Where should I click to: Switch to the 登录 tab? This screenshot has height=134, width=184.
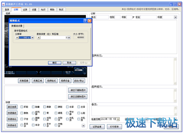tap(7, 10)
